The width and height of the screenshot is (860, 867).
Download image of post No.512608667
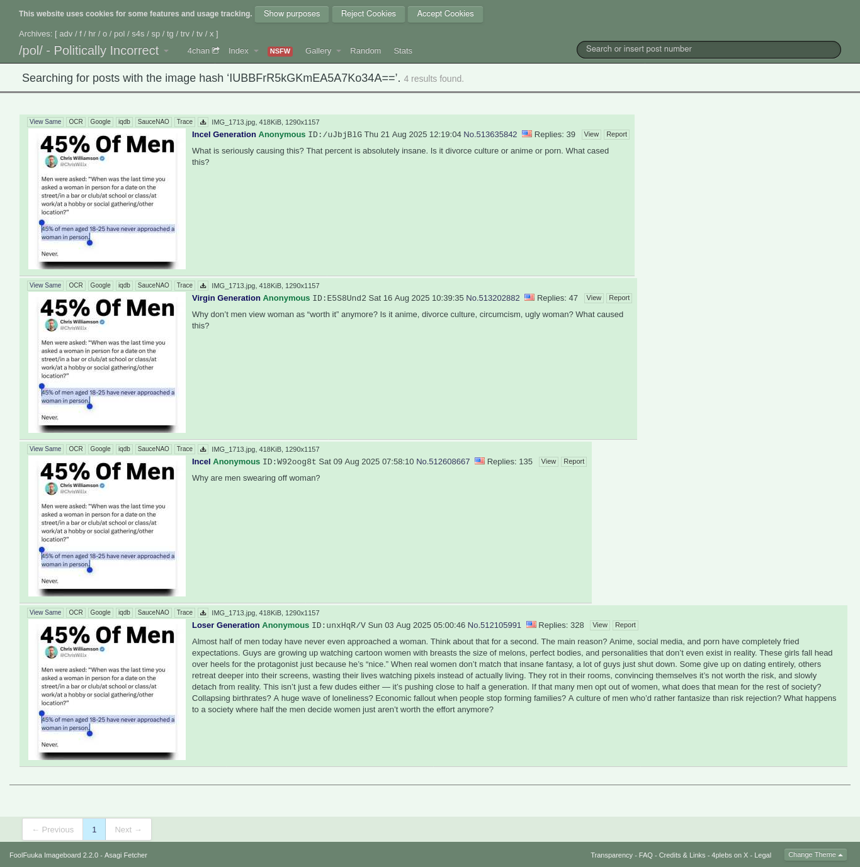(203, 449)
